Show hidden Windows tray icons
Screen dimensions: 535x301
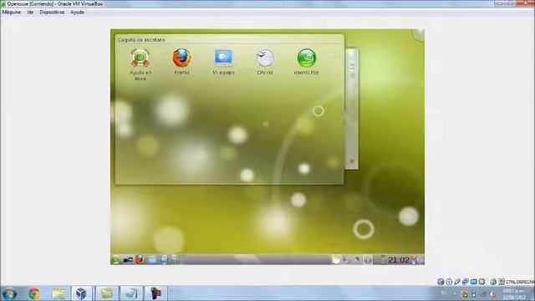[x=455, y=293]
